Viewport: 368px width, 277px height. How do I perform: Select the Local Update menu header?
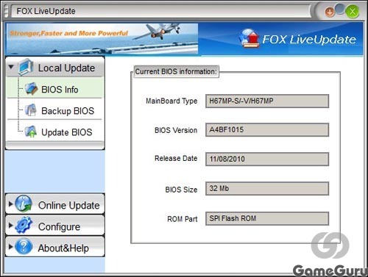click(x=55, y=67)
